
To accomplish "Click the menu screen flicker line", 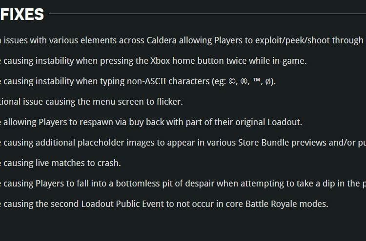I will tap(91, 102).
